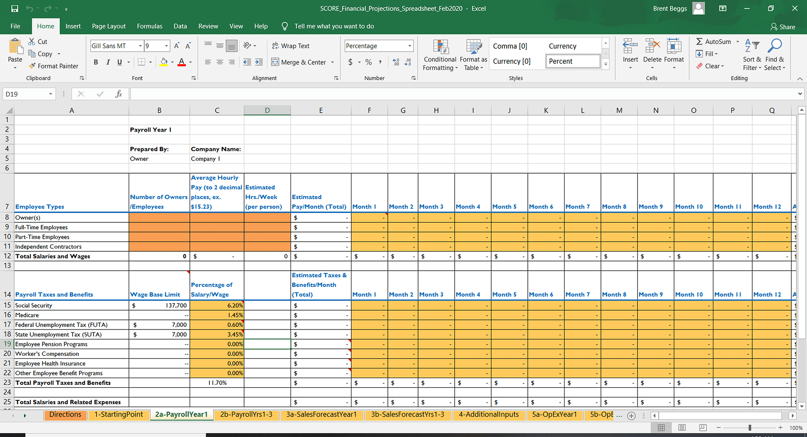Apply the Borders icon
The image size is (807, 437).
(x=142, y=62)
